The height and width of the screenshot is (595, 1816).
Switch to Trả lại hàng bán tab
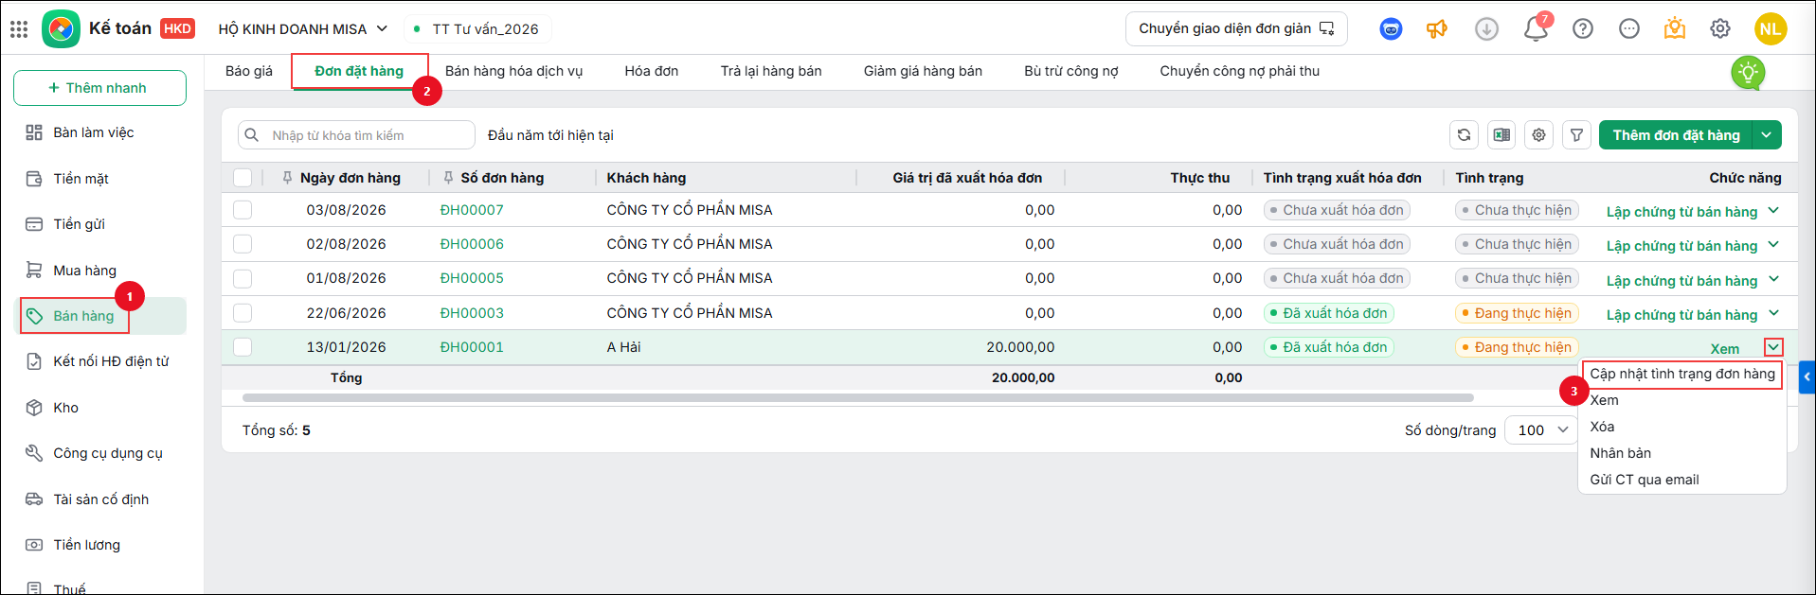771,71
